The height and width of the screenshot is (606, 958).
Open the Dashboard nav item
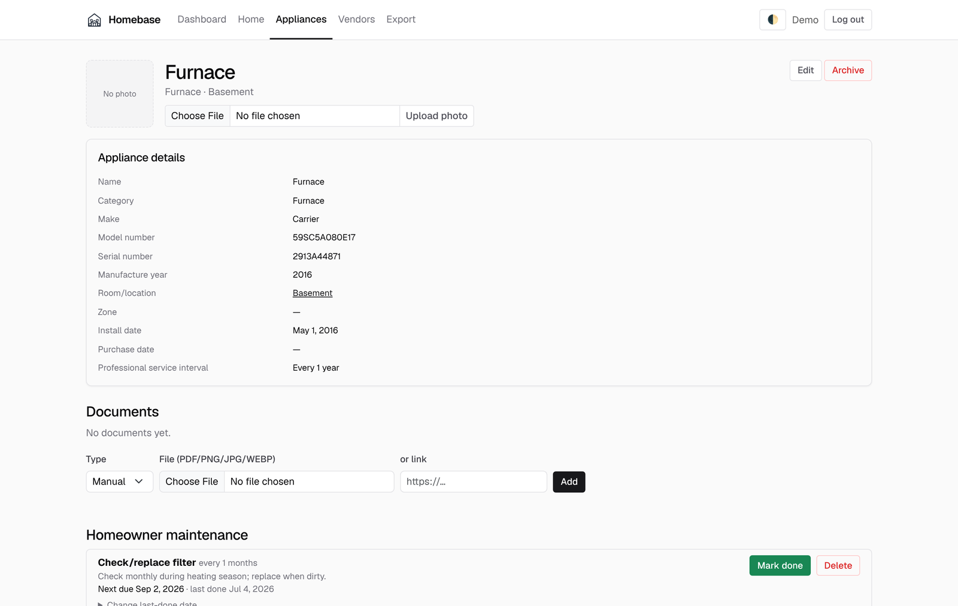coord(202,19)
